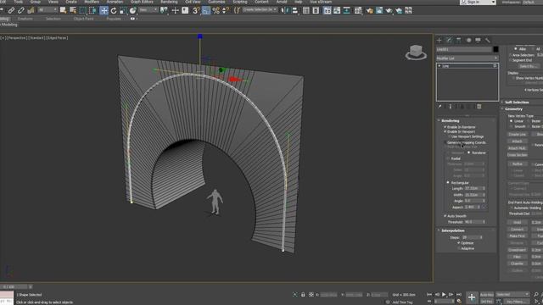The width and height of the screenshot is (543, 305).
Task: Click the Select Object tool
Action: (63, 10)
